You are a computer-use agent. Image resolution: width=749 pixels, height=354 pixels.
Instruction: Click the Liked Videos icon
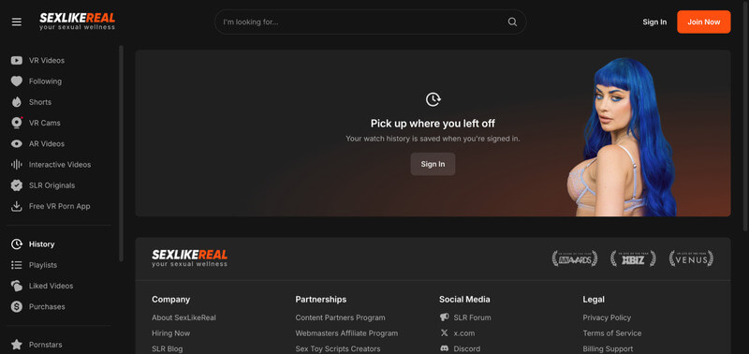17,286
